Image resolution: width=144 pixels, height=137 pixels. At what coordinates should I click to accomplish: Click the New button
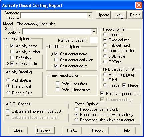tap(119, 15)
